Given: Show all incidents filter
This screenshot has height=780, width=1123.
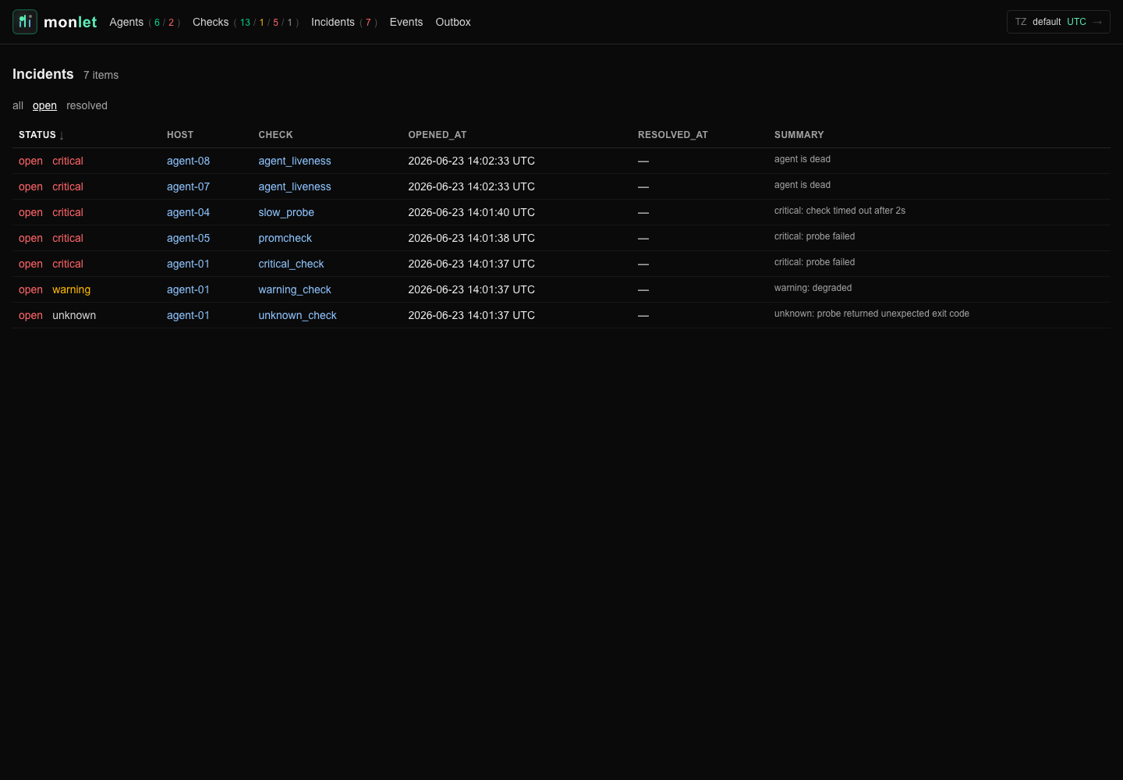Looking at the screenshot, I should point(18,105).
